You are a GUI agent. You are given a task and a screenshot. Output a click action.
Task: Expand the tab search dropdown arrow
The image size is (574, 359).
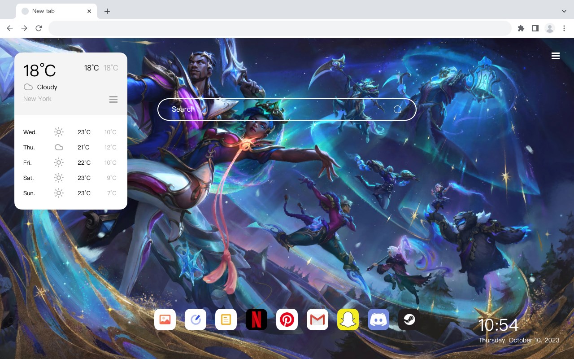(x=564, y=11)
